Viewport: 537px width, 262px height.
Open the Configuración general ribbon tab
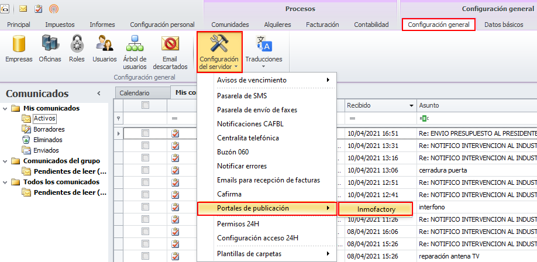pos(438,25)
